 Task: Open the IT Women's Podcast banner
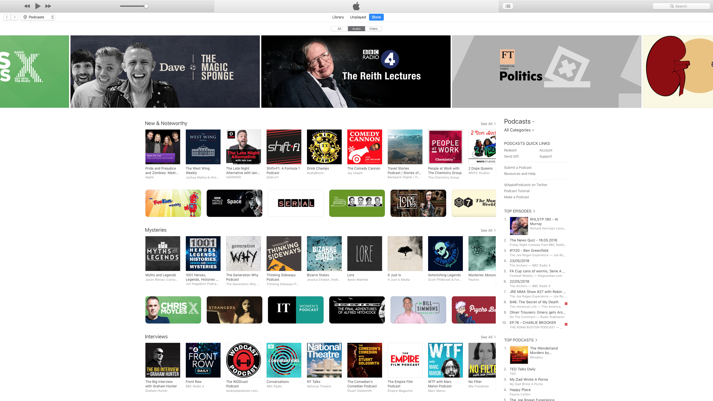296,310
